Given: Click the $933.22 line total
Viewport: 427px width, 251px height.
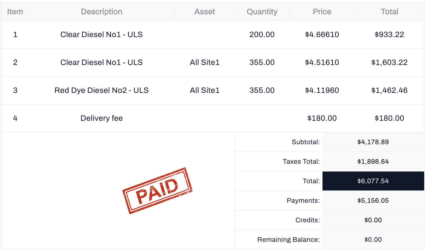Looking at the screenshot, I should pos(389,35).
